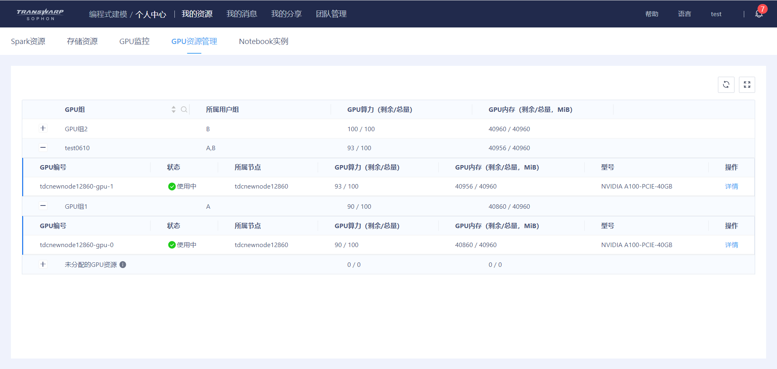Click user group A,B cell for test0610
Image resolution: width=777 pixels, height=369 pixels.
click(x=210, y=148)
